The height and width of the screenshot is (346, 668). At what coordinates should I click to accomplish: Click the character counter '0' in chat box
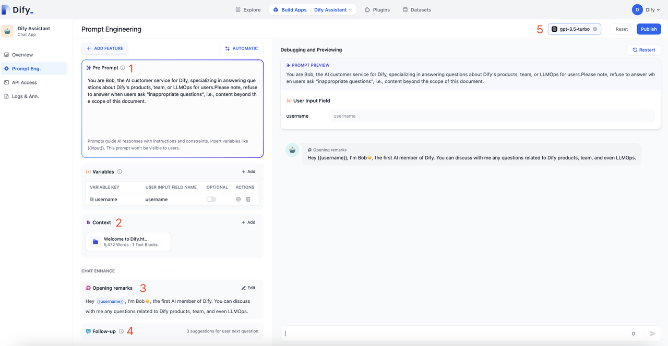[634, 333]
